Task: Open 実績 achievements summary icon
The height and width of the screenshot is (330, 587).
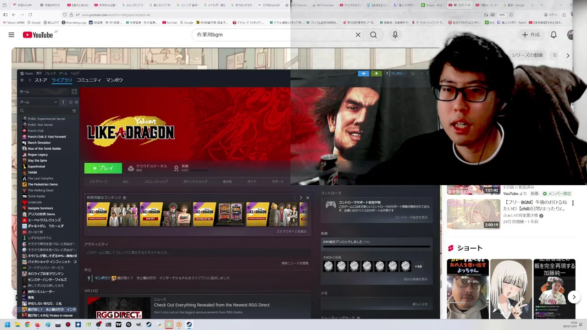Action: click(x=176, y=168)
